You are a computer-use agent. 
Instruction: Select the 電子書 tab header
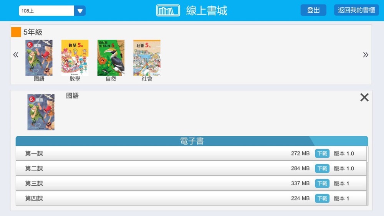coord(192,141)
